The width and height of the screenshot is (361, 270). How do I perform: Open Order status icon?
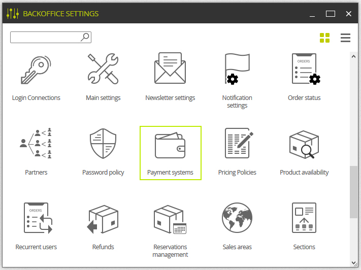click(x=306, y=69)
